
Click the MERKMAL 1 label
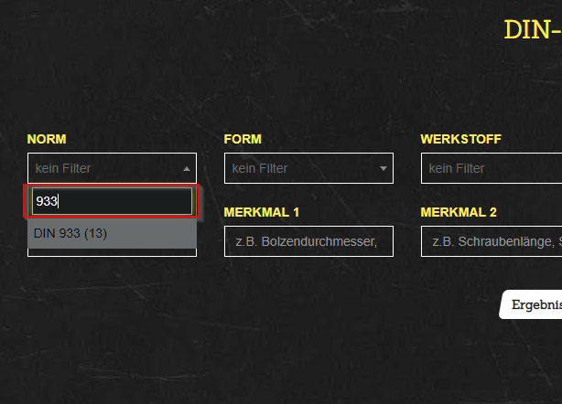point(262,212)
